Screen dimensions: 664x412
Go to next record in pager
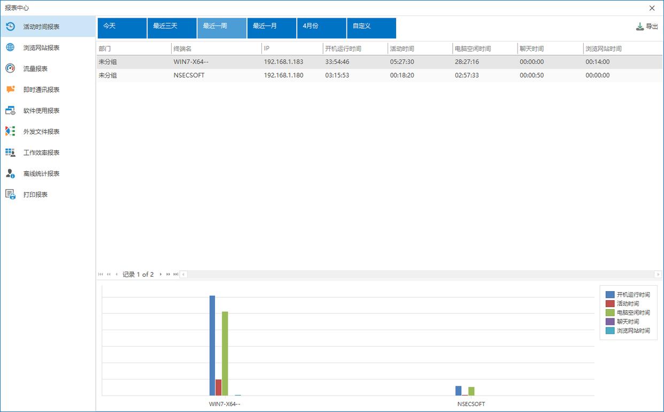(160, 274)
